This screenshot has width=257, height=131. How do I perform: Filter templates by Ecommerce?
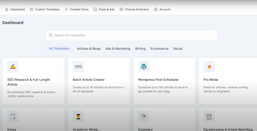click(x=159, y=49)
